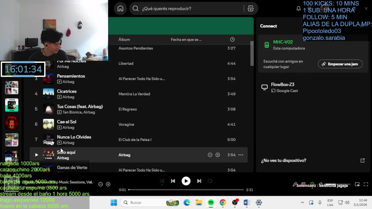This screenshot has height=209, width=372.
Task: Select the Cicatrices track title
Action: [x=67, y=91]
